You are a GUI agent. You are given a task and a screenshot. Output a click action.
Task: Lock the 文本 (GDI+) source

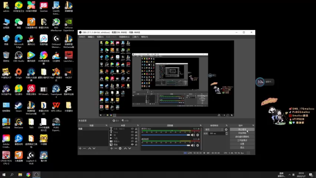tap(136, 129)
